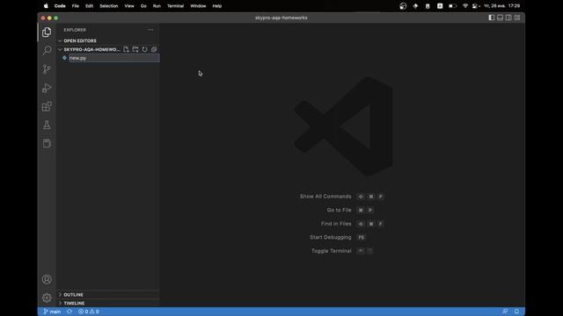Screen dimensions: 563x316
Task: Click New File icon in Explorer header
Action: (x=126, y=49)
